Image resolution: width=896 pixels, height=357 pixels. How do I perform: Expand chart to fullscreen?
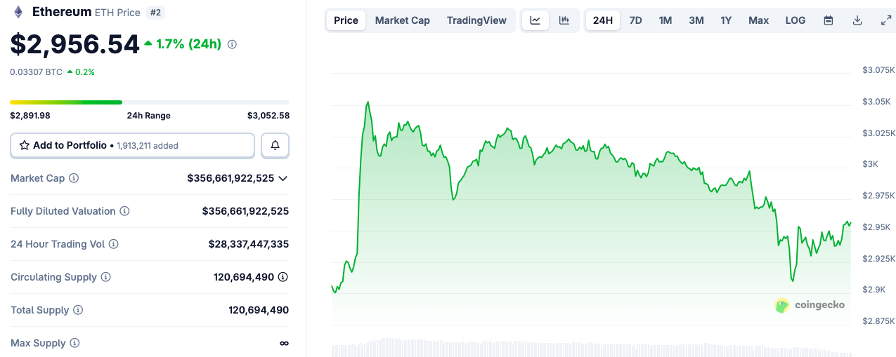coord(886,20)
